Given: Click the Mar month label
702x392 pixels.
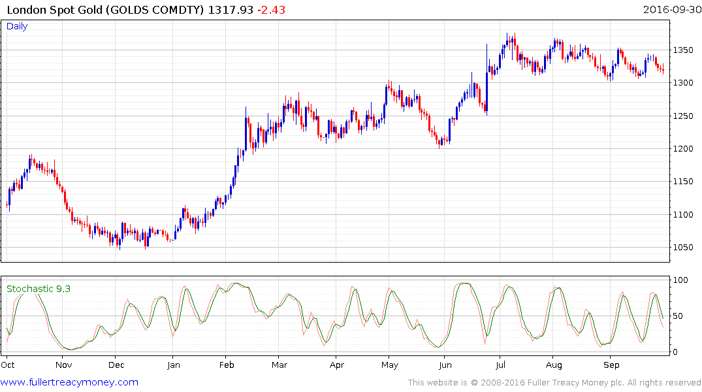Looking at the screenshot, I should 279,365.
